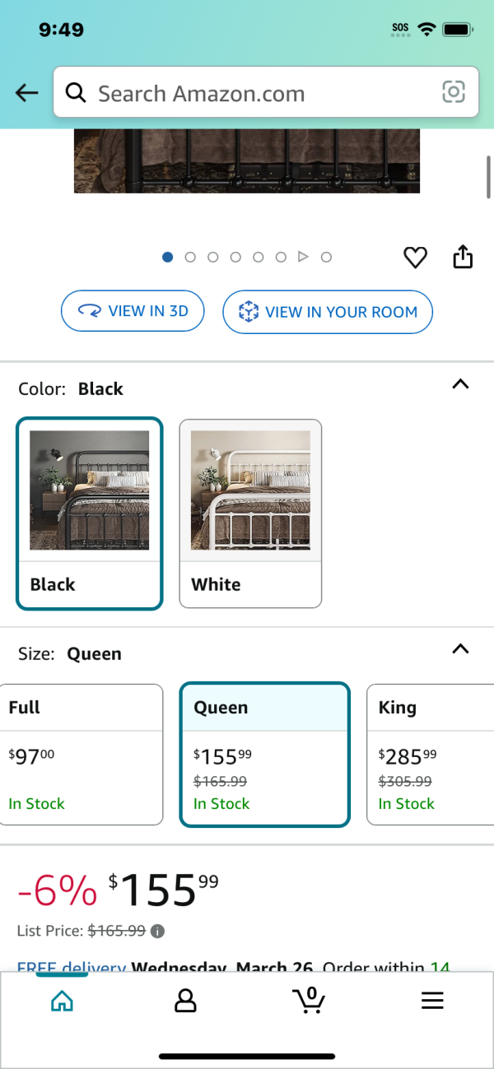This screenshot has height=1069, width=494.
Task: Tap the Search Amazon.com field
Action: 266,93
